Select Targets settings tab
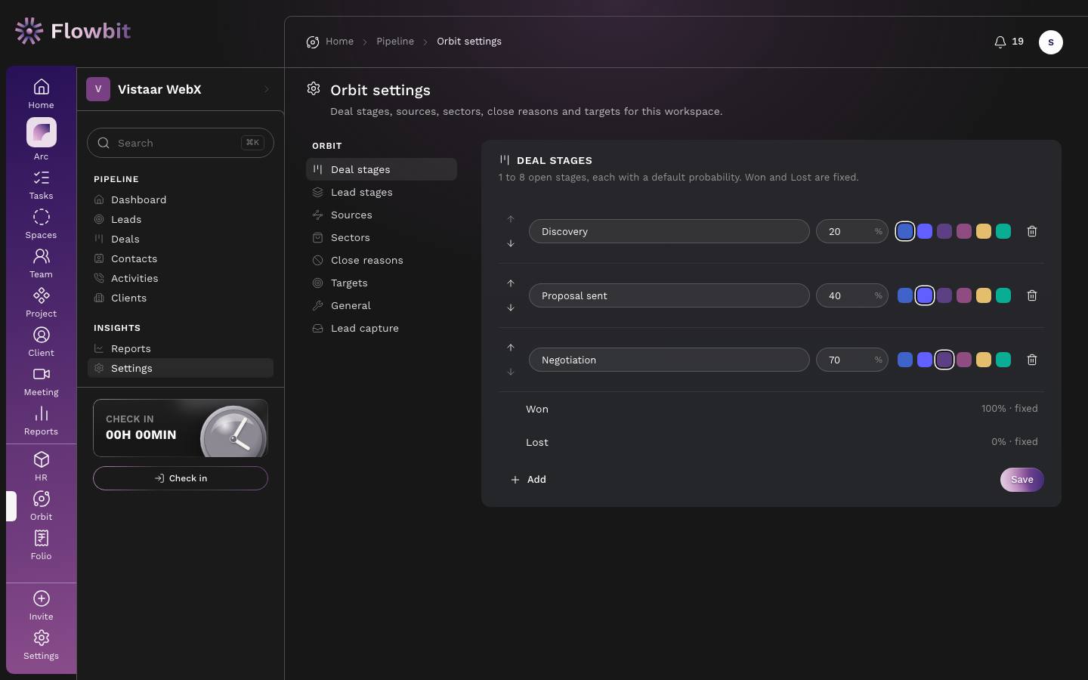The width and height of the screenshot is (1088, 680). (x=382, y=283)
